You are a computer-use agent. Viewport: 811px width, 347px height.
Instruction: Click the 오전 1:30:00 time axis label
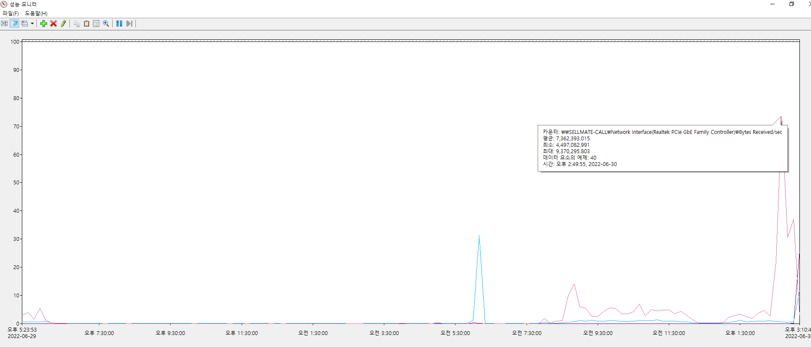pos(313,333)
